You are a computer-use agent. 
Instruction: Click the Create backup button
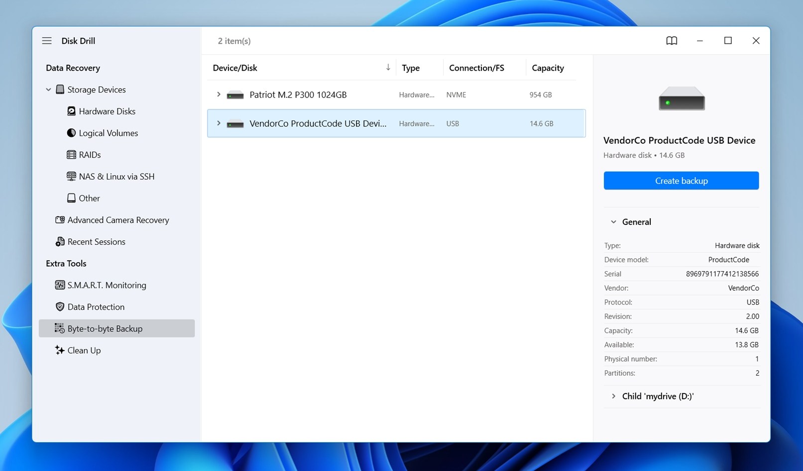click(x=681, y=181)
